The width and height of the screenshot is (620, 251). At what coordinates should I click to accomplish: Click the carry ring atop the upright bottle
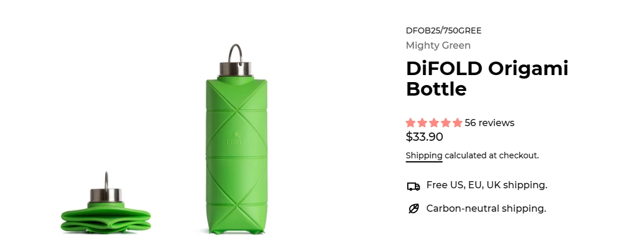tap(235, 53)
